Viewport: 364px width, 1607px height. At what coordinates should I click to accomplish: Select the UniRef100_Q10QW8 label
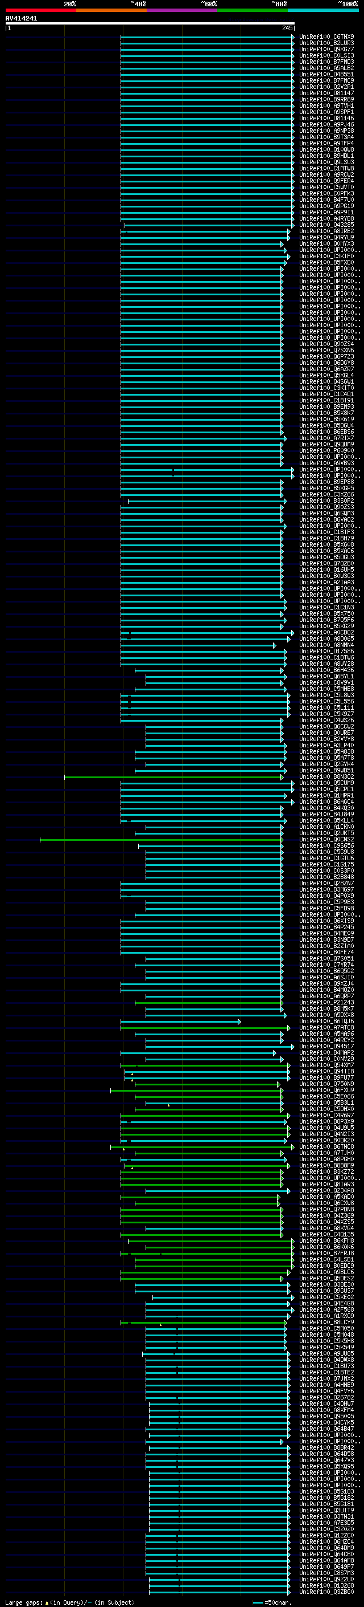326,150
